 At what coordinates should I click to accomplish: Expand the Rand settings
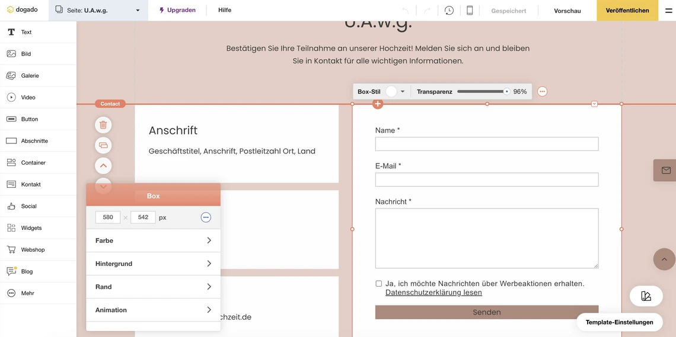click(x=153, y=287)
